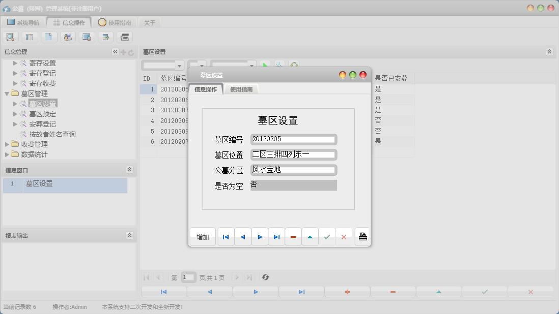Click the 墓区编号 input field
Image resolution: width=559 pixels, height=314 pixels.
pos(293,139)
